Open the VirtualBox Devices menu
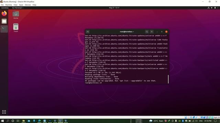 28,5
